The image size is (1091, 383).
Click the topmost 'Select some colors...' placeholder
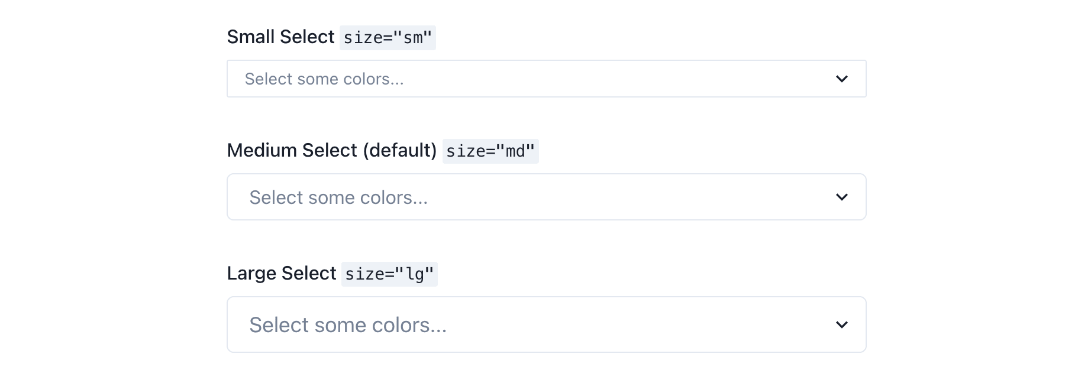point(324,79)
